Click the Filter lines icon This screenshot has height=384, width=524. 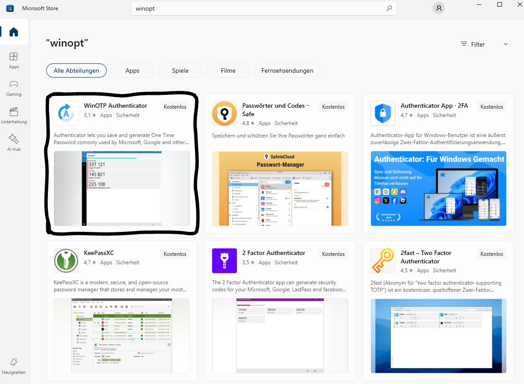[464, 44]
